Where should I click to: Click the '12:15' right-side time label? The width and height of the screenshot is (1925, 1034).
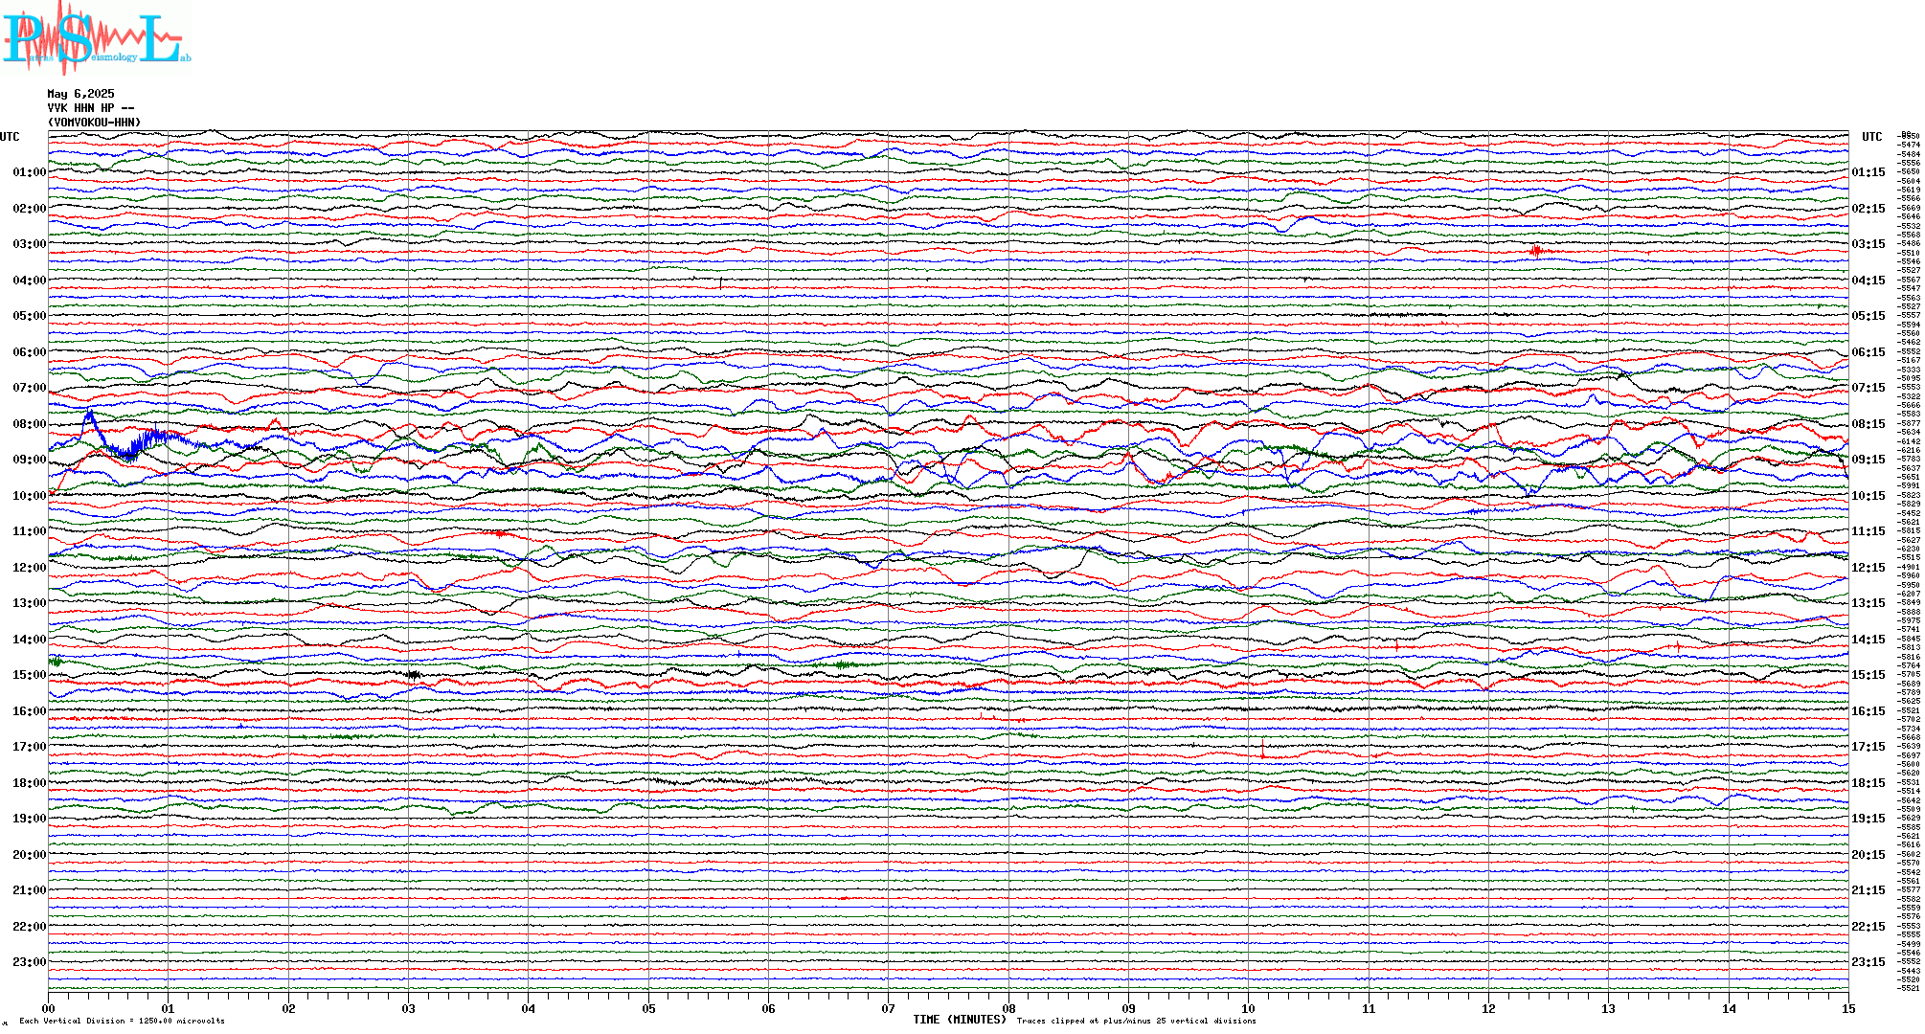pyautogui.click(x=1868, y=568)
